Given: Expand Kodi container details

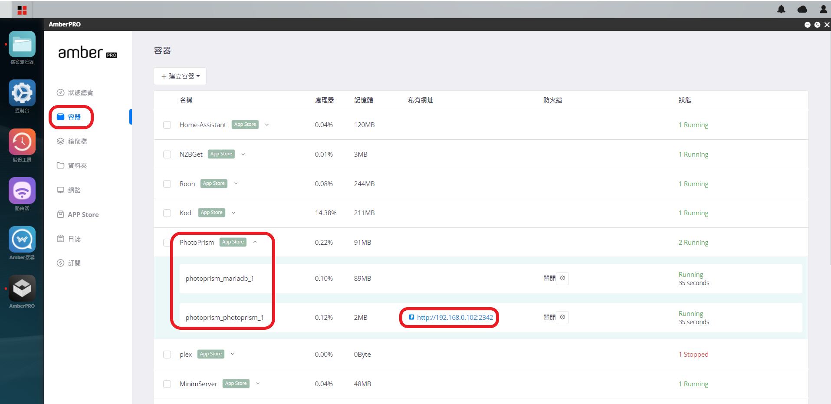Looking at the screenshot, I should pos(233,213).
